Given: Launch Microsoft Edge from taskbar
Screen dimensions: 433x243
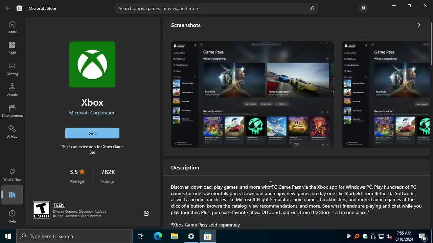Looking at the screenshot, I should click(x=158, y=236).
